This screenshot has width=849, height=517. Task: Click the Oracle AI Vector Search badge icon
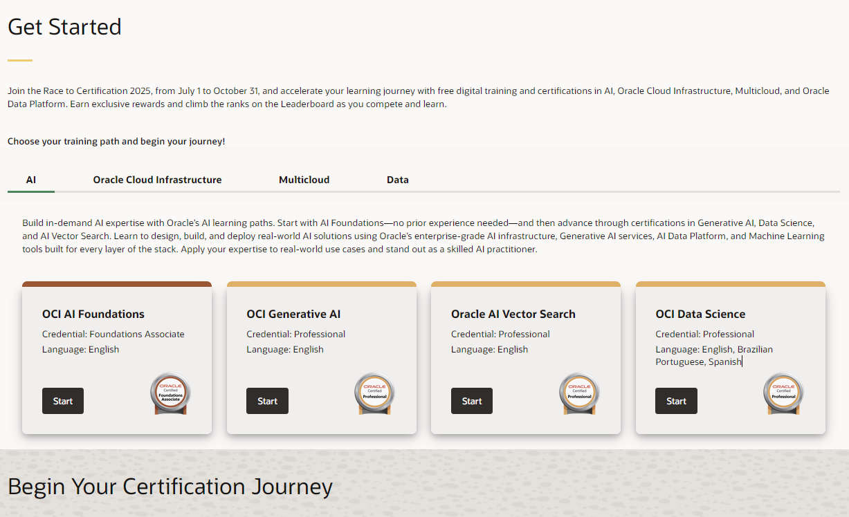579,394
